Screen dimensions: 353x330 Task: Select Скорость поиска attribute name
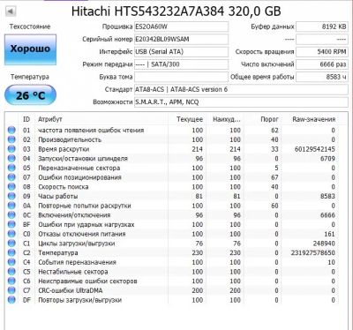(x=64, y=186)
